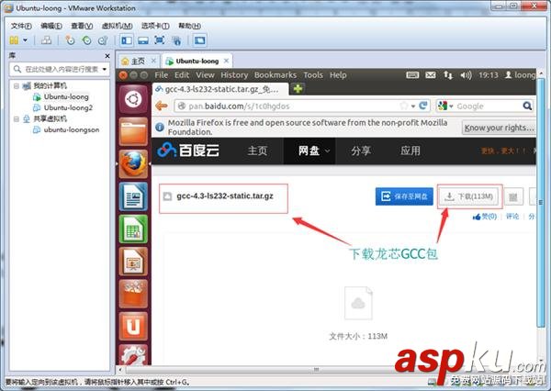Open the loong user menu
Screen dimensions: 551x391
tap(521, 75)
